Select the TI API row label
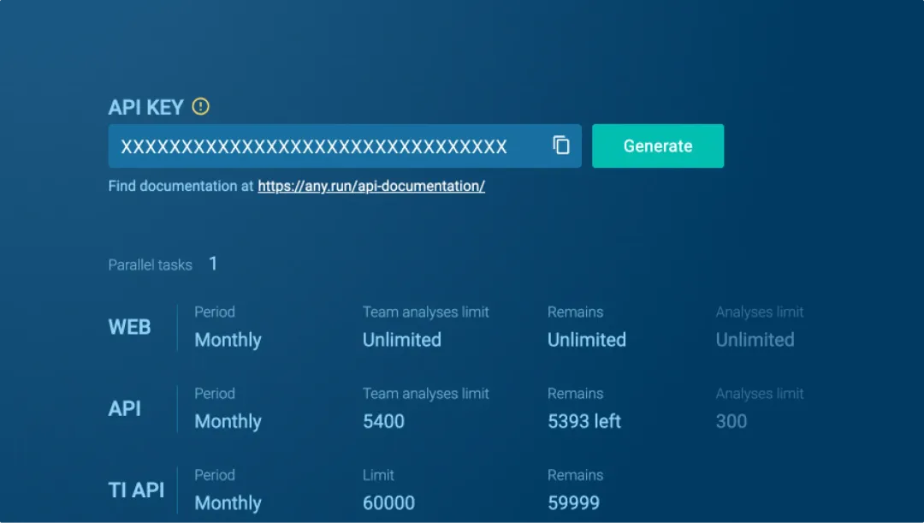 click(136, 490)
